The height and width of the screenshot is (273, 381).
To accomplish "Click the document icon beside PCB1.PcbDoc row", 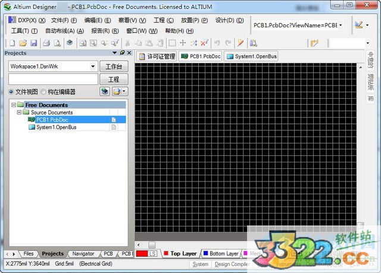I will click(114, 120).
